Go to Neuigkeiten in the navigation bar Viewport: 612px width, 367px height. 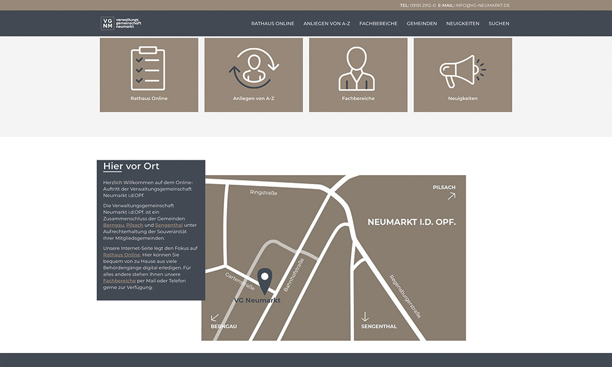463,23
